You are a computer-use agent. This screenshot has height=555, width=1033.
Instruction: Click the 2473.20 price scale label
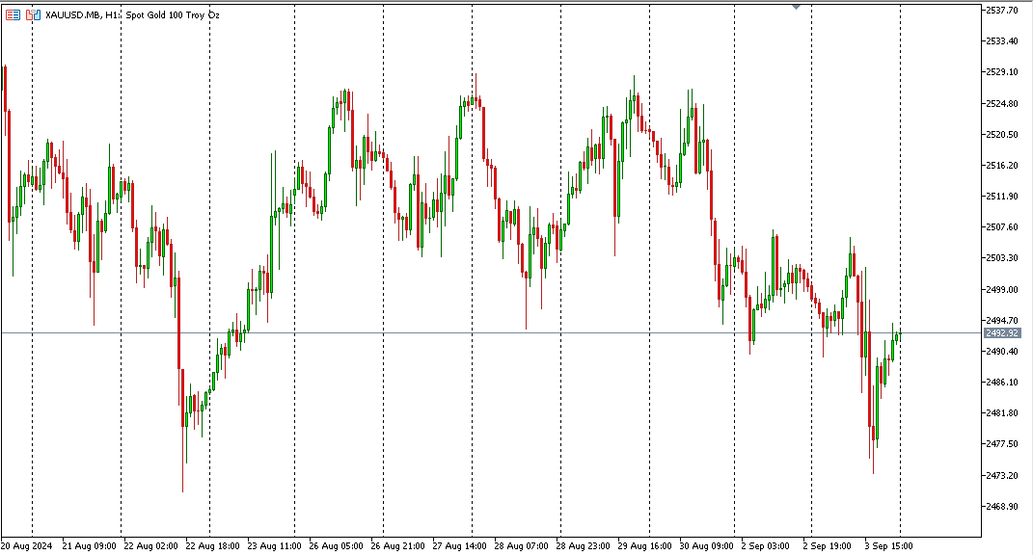[x=1001, y=475]
